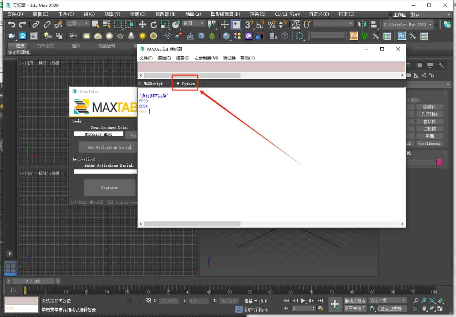Click the Register button in MaxTabs
The height and width of the screenshot is (317, 456).
(x=109, y=188)
